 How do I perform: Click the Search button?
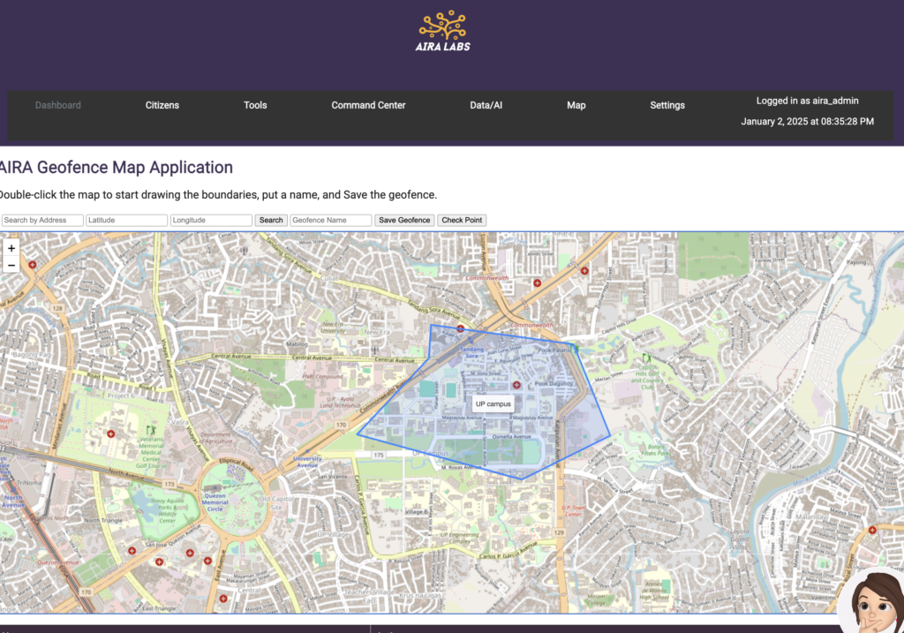271,220
